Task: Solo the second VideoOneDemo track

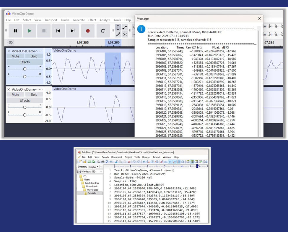Action: click(34, 95)
